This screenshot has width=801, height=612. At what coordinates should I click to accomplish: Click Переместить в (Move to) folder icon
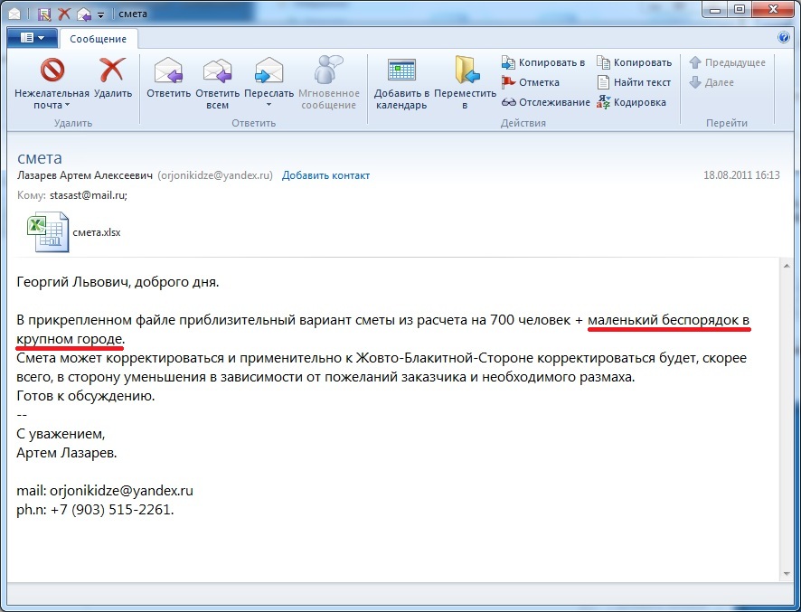pyautogui.click(x=465, y=71)
